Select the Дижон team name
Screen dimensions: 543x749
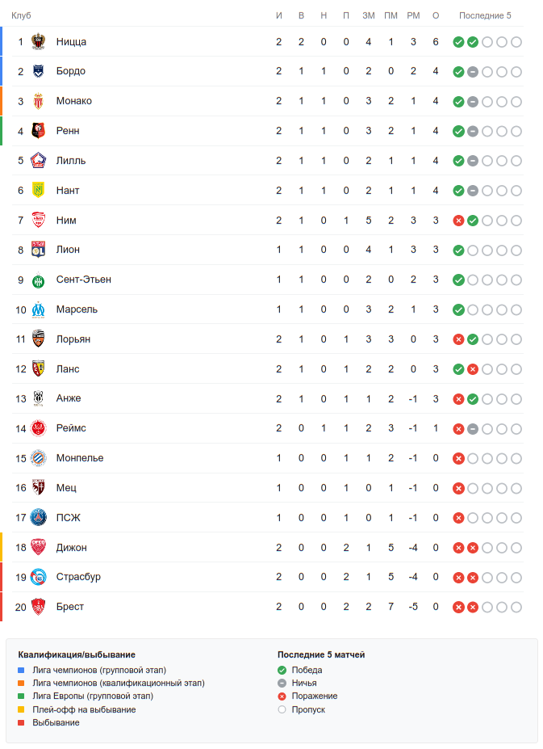[x=72, y=548]
